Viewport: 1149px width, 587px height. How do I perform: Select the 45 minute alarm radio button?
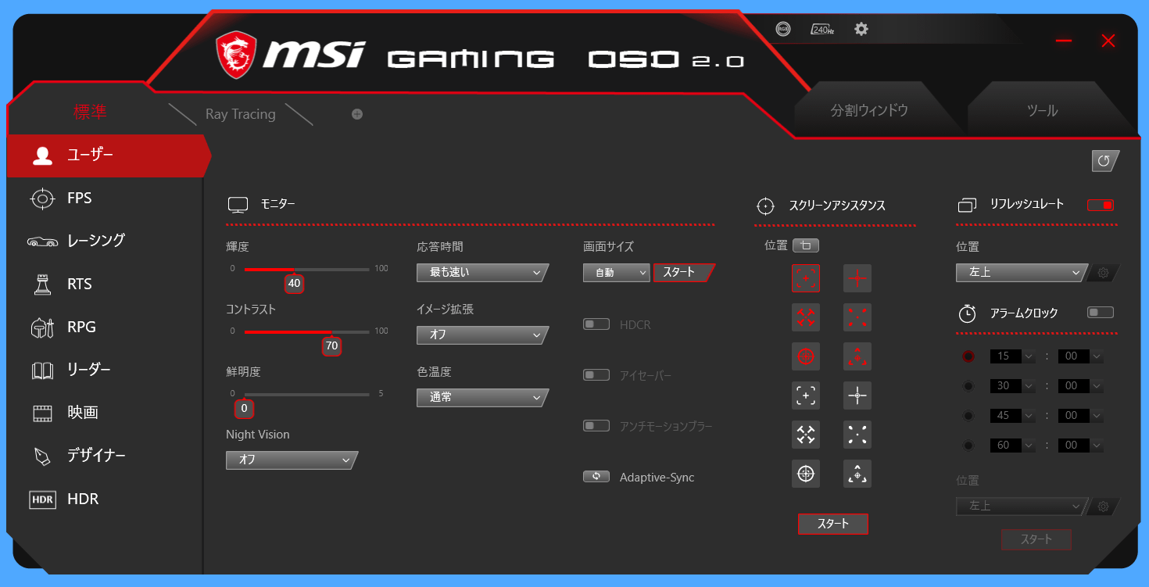(968, 416)
